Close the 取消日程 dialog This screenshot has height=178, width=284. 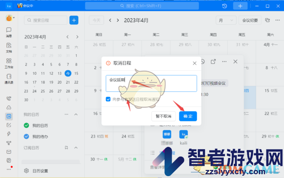pyautogui.click(x=195, y=63)
